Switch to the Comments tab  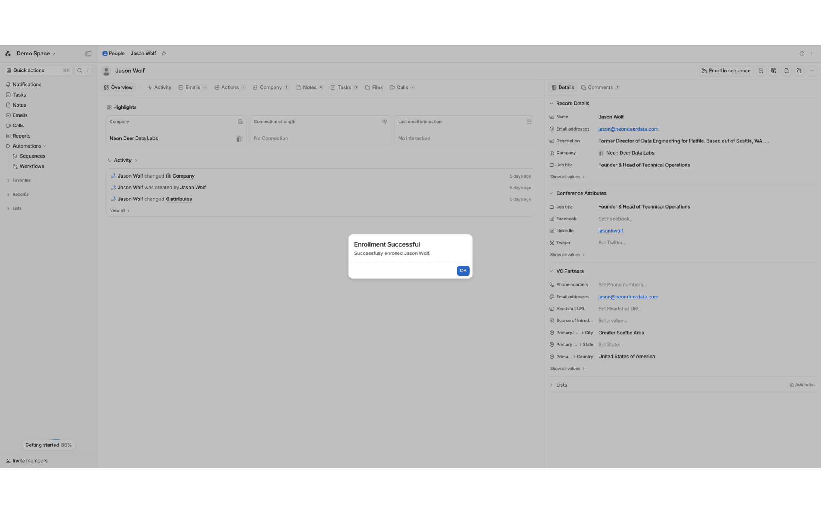tap(600, 87)
